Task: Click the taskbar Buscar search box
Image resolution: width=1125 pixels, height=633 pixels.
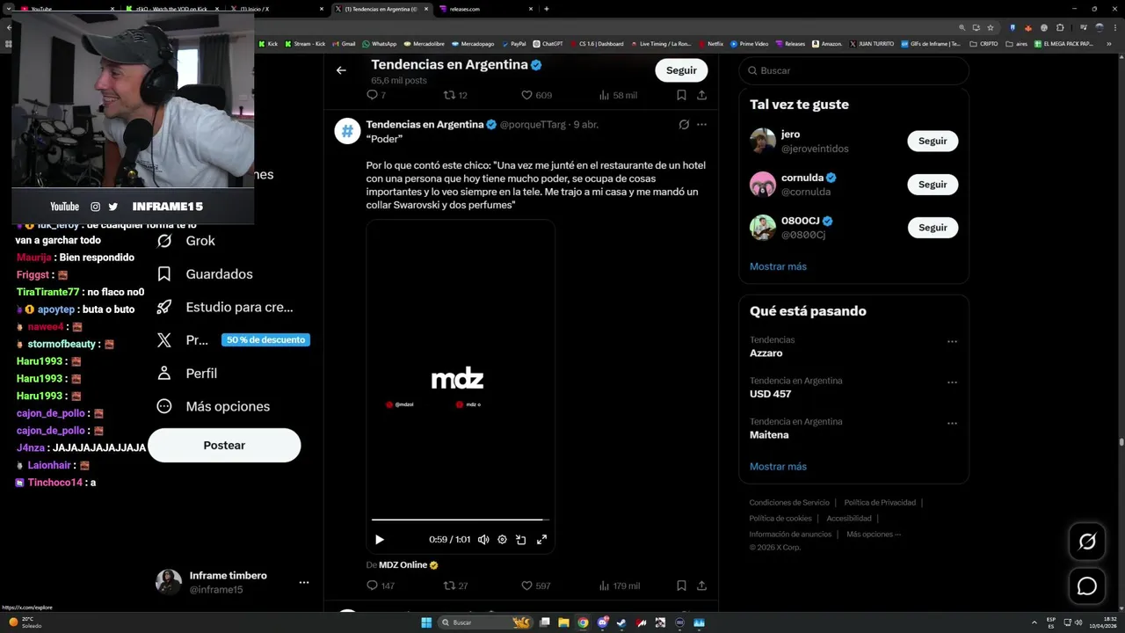Action: pyautogui.click(x=486, y=622)
